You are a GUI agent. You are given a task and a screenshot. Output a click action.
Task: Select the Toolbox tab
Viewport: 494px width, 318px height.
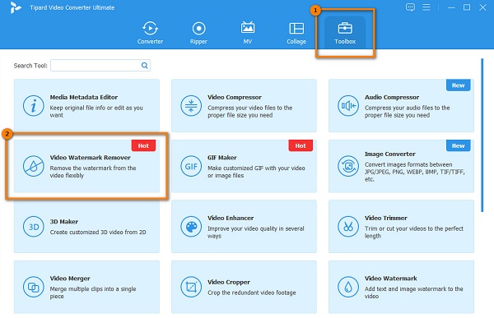click(345, 33)
